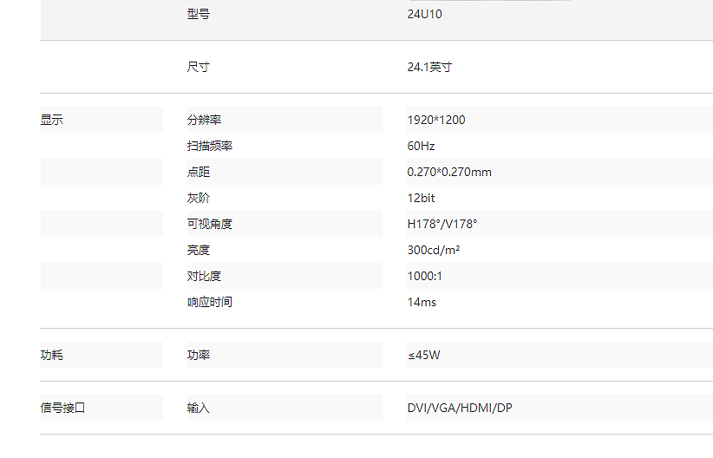Select the H178°/V178° value
The width and height of the screenshot is (713, 458).
pos(442,224)
